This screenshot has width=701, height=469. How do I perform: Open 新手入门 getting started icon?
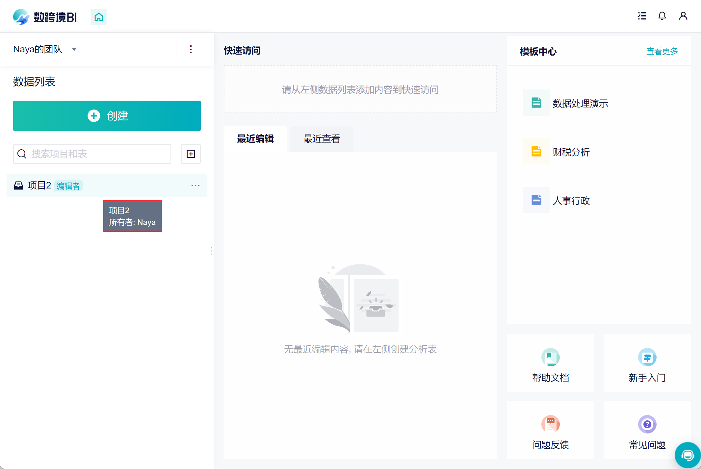[647, 358]
